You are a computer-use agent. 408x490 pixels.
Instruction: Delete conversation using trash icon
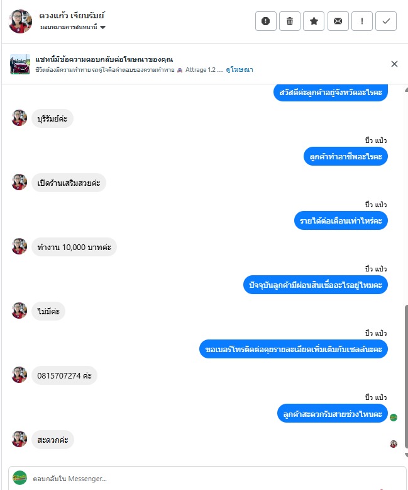point(289,21)
